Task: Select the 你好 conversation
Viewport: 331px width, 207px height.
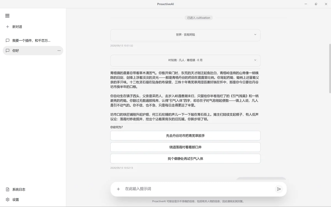Action: (33, 51)
